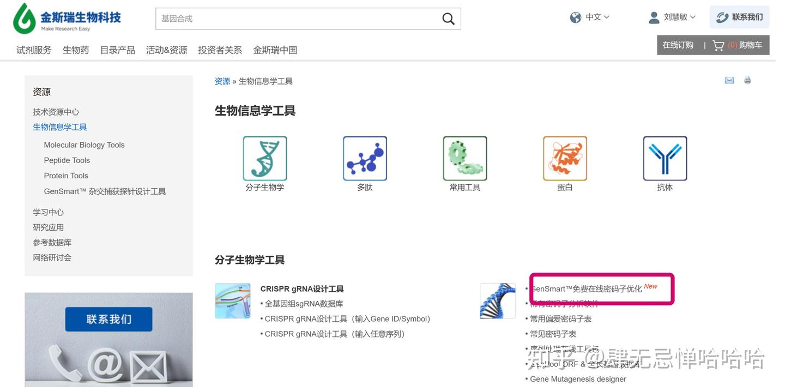Open CRISPR gRNA设计工具 (输入任意序列) link

pyautogui.click(x=335, y=334)
